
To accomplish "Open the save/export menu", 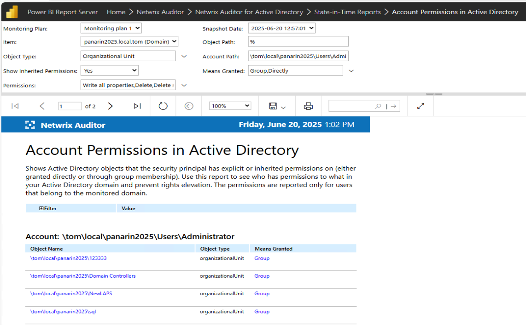I will pos(277,106).
